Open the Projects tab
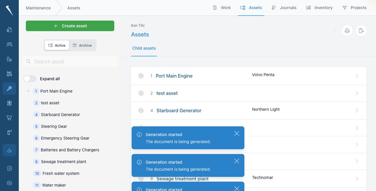Viewport: 376px width, 191px height. pos(355,8)
